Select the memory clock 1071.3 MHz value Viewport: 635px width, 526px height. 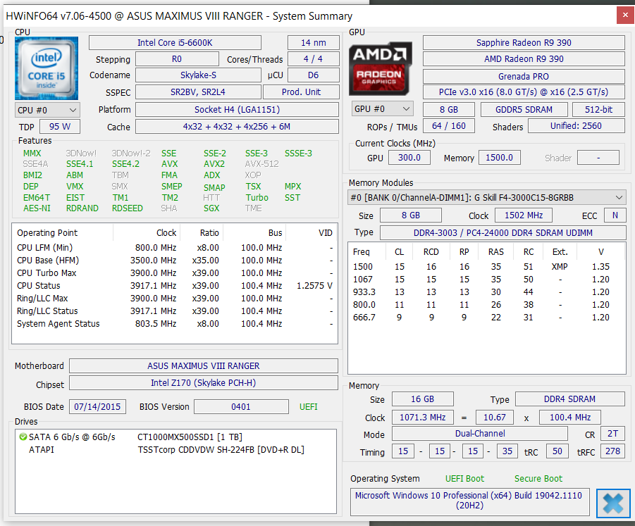coord(422,417)
